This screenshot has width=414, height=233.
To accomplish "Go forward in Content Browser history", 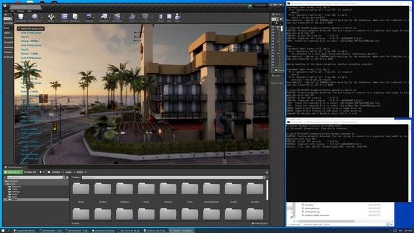I will click(x=44, y=172).
